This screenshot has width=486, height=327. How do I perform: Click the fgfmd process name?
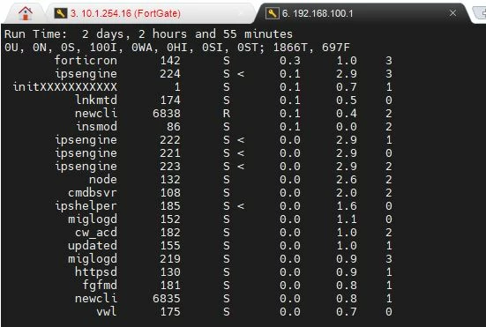pos(100,286)
